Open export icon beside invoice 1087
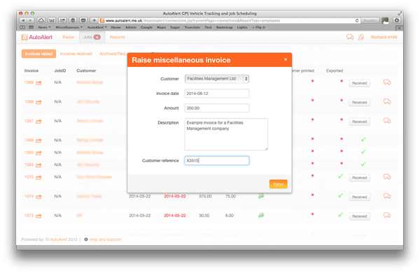The width and height of the screenshot is (420, 273). 38,121
